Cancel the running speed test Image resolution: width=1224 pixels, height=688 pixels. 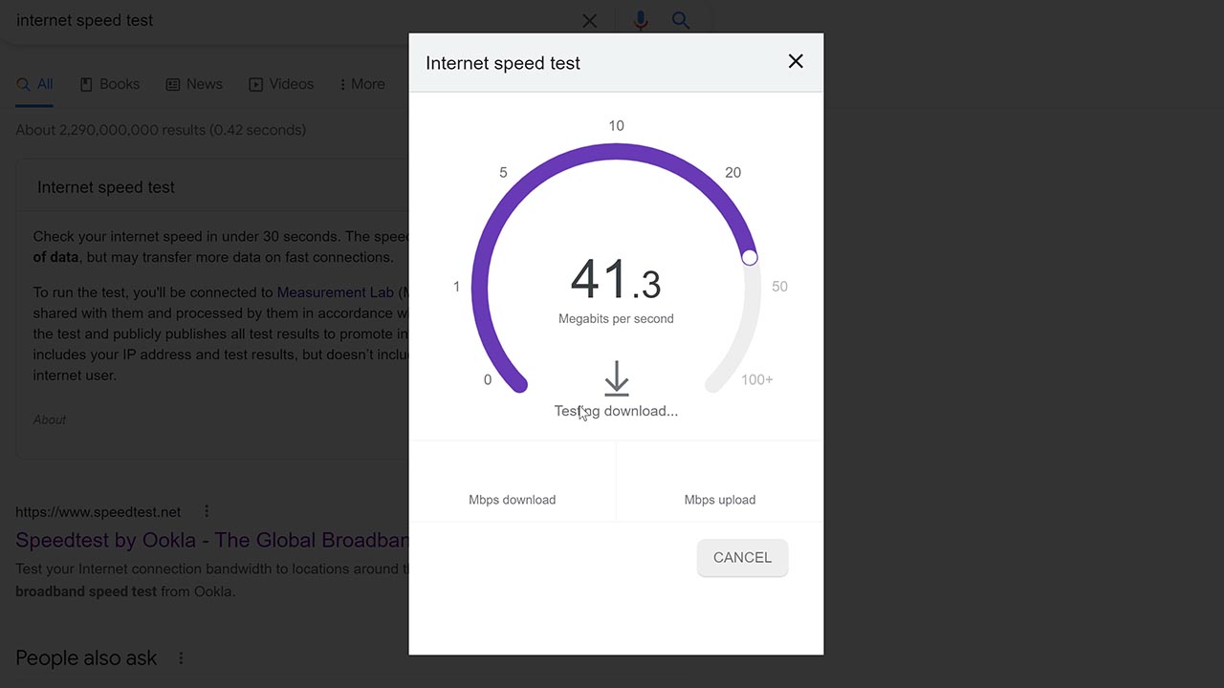click(x=742, y=557)
